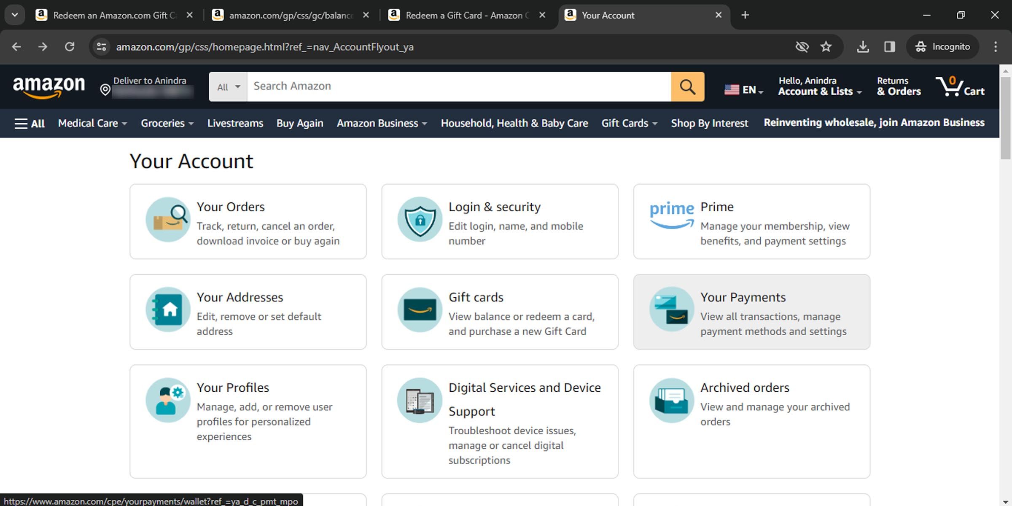Open the search category selector showing All

point(227,86)
